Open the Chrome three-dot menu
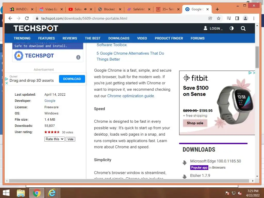Image resolution: width=264 pixels, height=198 pixels. pyautogui.click(x=254, y=18)
